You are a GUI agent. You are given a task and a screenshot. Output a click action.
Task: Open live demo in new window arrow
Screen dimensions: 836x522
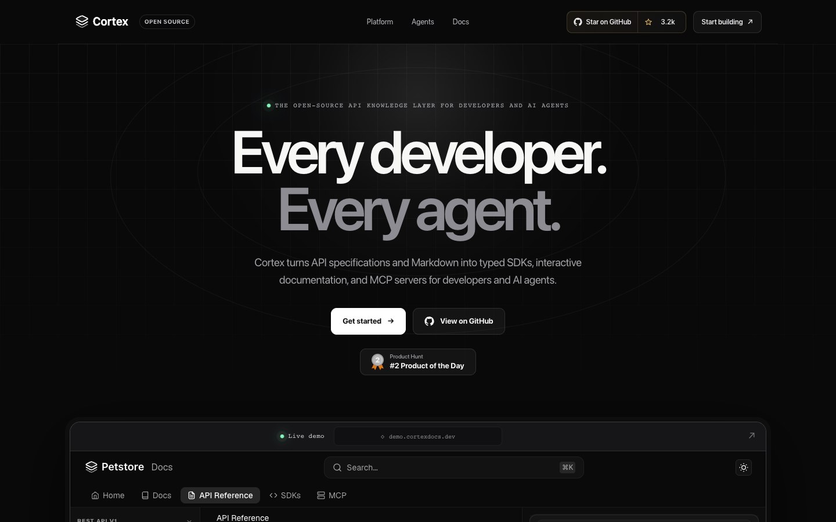click(x=751, y=436)
